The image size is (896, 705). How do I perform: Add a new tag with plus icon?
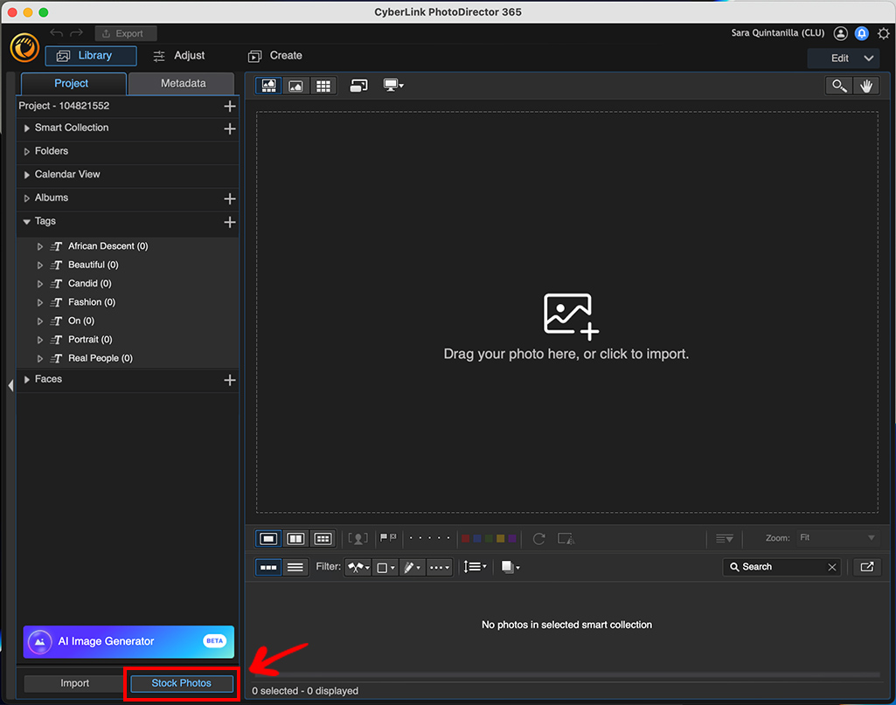tap(230, 222)
